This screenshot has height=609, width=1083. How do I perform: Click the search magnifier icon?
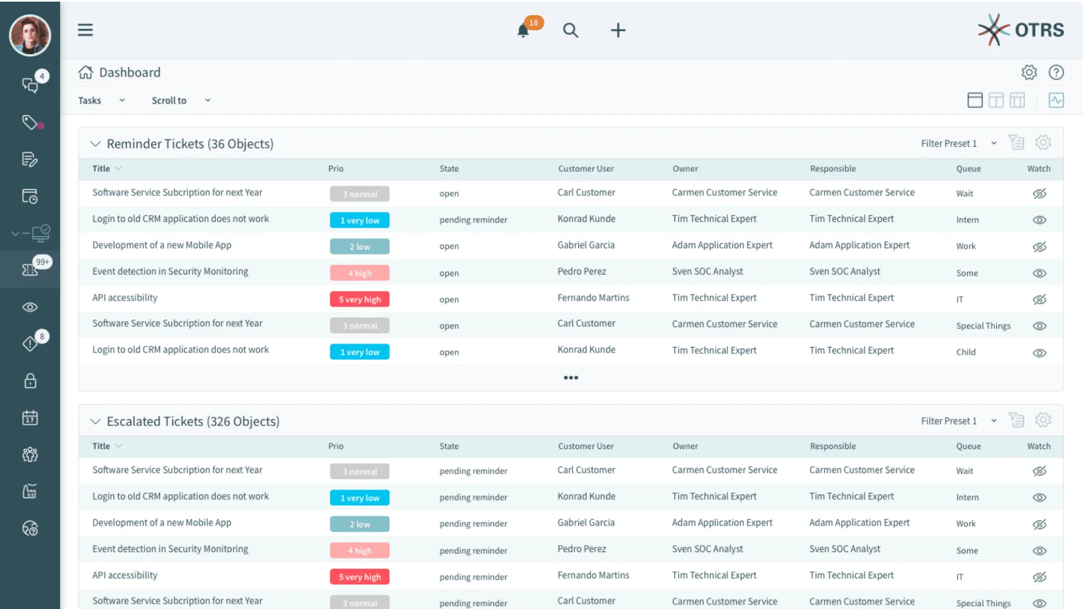571,30
